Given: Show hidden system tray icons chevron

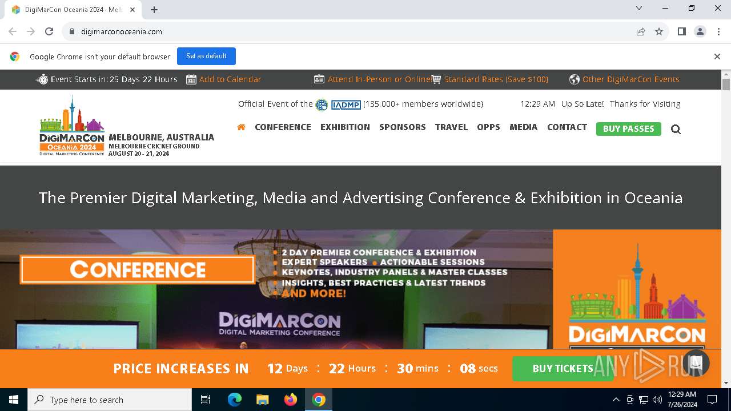Looking at the screenshot, I should point(616,400).
